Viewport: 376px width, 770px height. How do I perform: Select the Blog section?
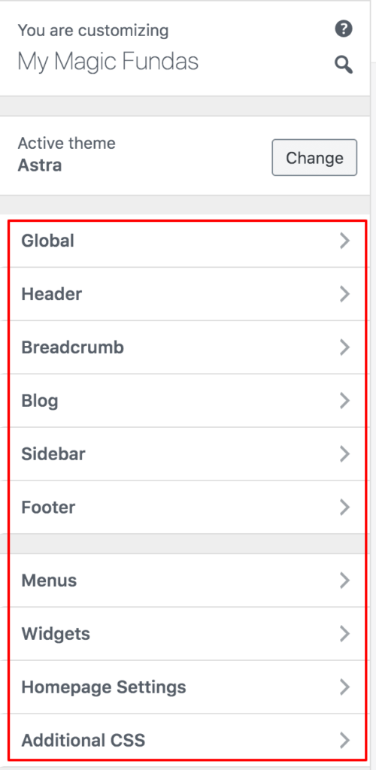(186, 401)
